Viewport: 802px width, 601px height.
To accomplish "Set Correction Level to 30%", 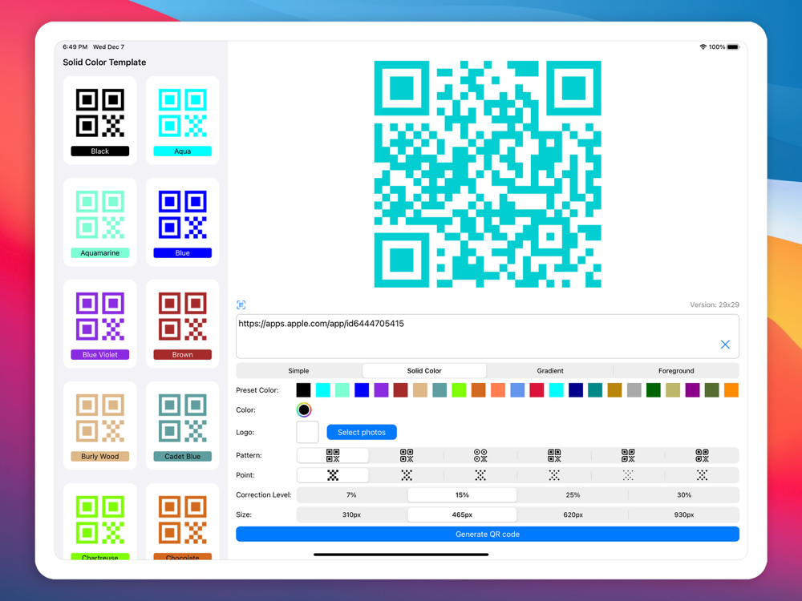I will (684, 494).
